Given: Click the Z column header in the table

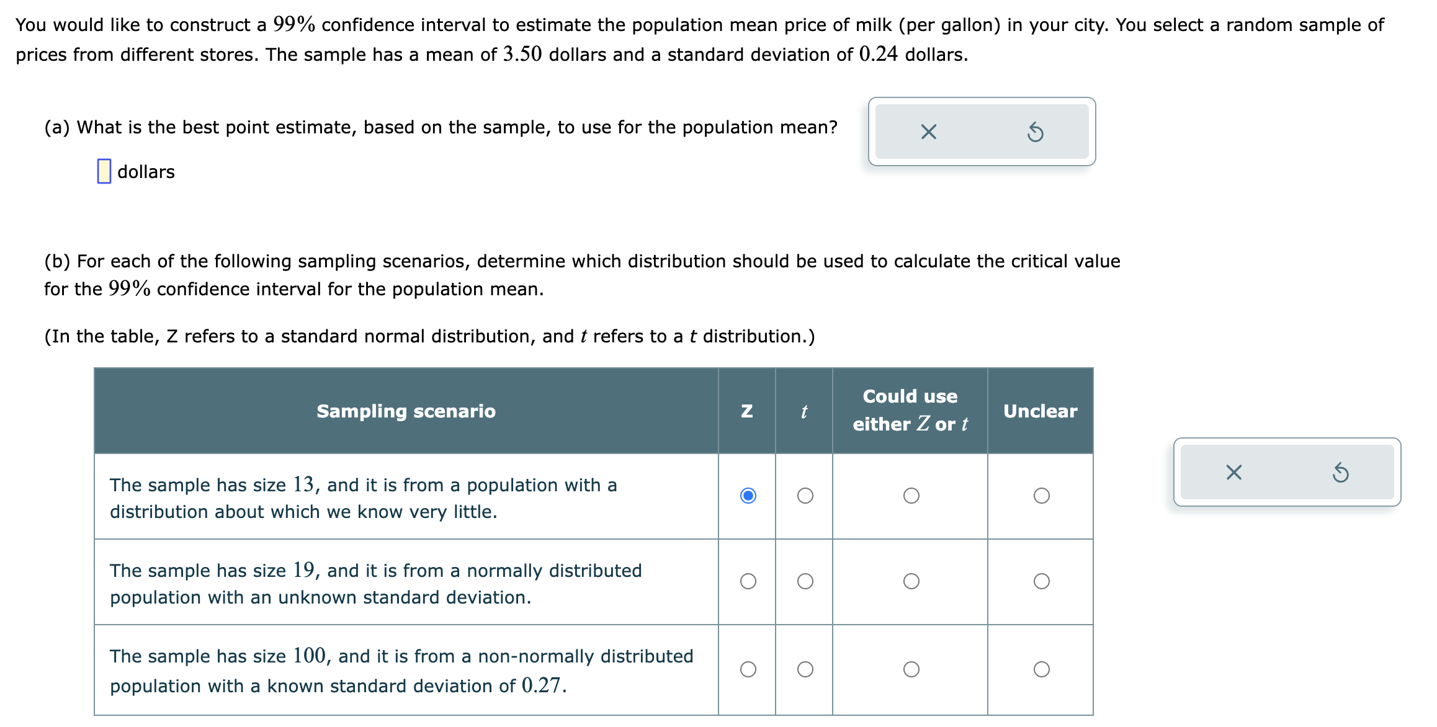Looking at the screenshot, I should click(x=748, y=410).
